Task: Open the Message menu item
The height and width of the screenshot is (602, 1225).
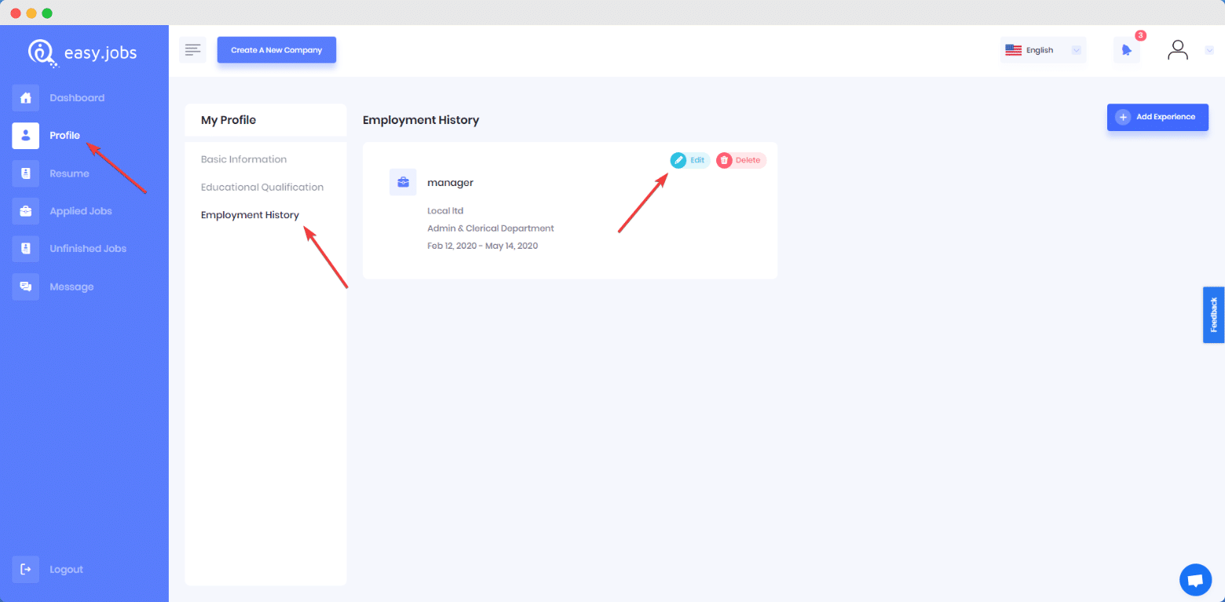Action: pyautogui.click(x=71, y=286)
